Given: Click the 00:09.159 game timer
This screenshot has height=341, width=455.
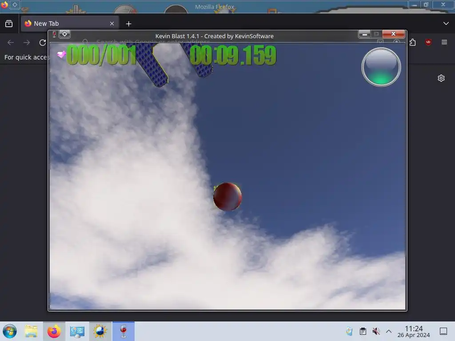Looking at the screenshot, I should coord(233,55).
